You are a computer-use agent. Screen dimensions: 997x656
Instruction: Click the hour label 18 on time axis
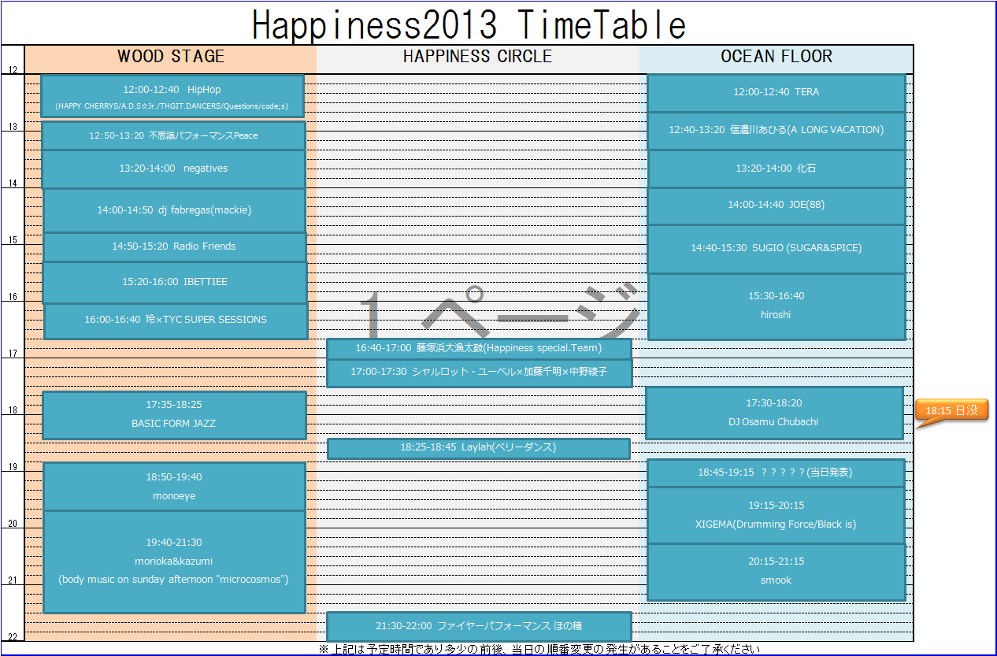click(x=13, y=410)
